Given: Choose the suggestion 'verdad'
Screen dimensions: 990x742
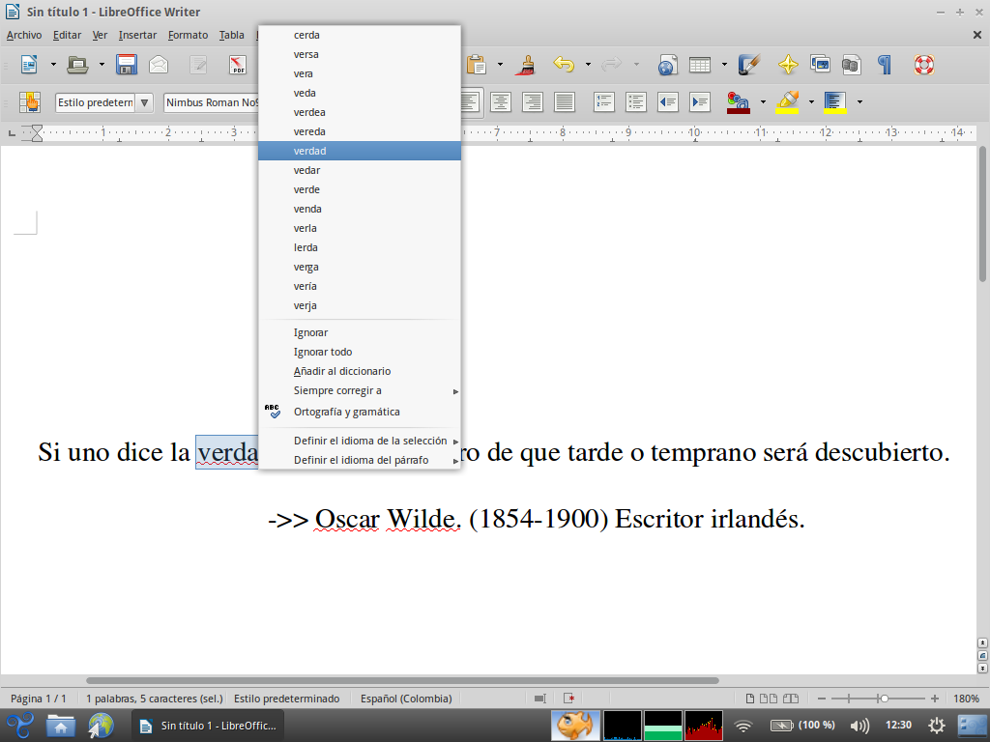Looking at the screenshot, I should pos(360,151).
